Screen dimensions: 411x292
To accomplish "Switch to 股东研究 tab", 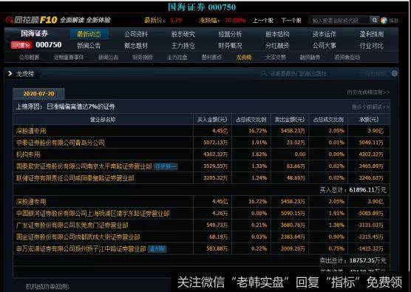I will pyautogui.click(x=183, y=34).
